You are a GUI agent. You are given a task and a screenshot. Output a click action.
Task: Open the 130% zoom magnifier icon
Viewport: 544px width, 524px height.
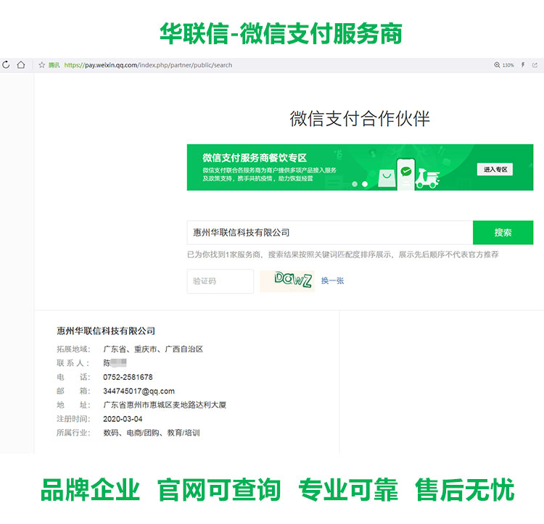tap(497, 65)
